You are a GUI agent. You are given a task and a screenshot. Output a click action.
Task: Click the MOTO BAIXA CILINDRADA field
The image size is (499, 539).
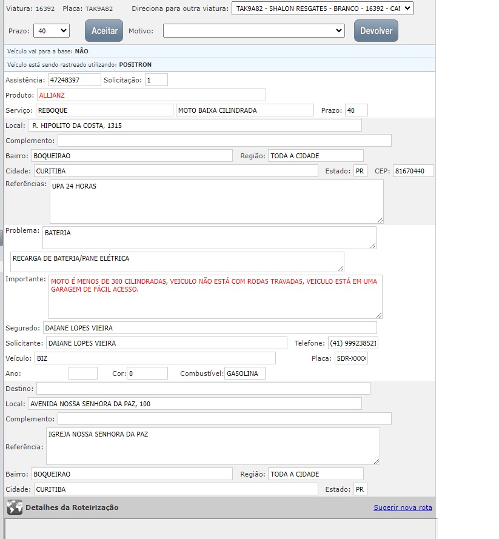[245, 110]
